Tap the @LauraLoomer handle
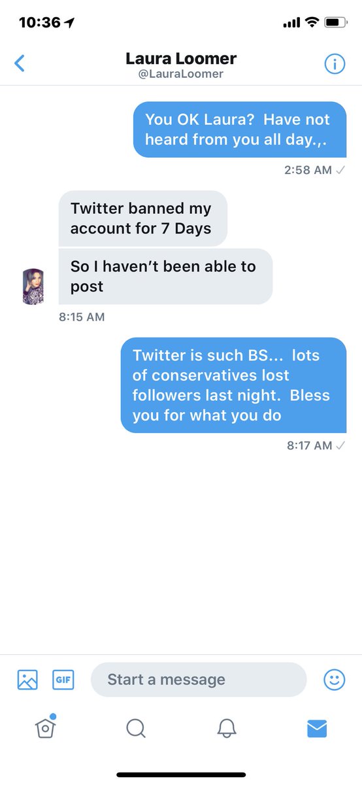This screenshot has height=785, width=362. (181, 74)
